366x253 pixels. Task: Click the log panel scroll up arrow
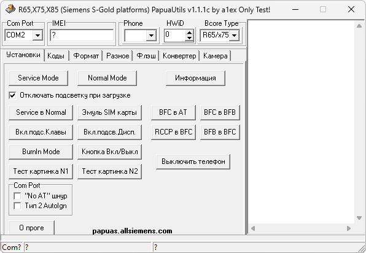coord(359,26)
